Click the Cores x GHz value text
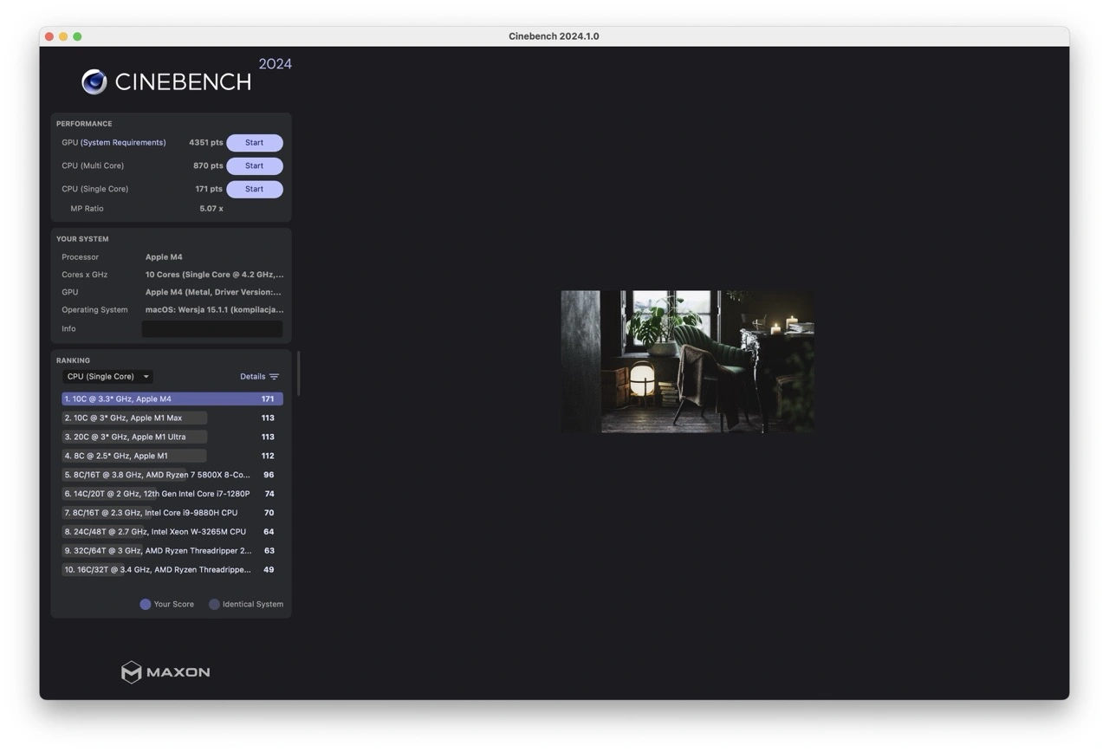This screenshot has height=752, width=1109. 214,275
